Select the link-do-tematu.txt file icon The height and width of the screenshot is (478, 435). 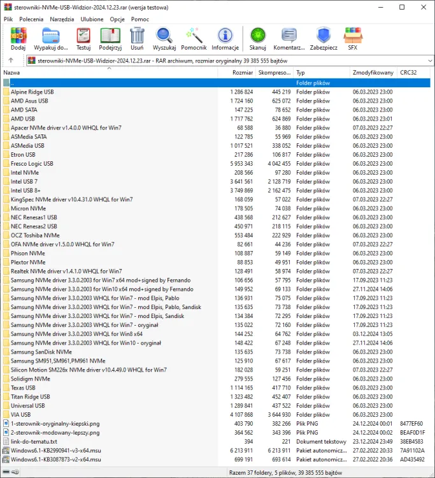[6, 442]
